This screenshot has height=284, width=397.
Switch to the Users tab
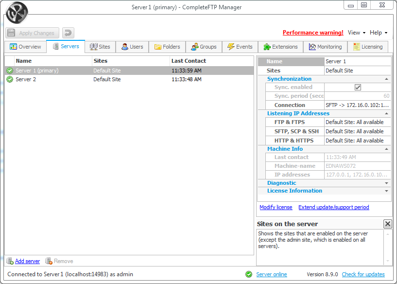132,47
